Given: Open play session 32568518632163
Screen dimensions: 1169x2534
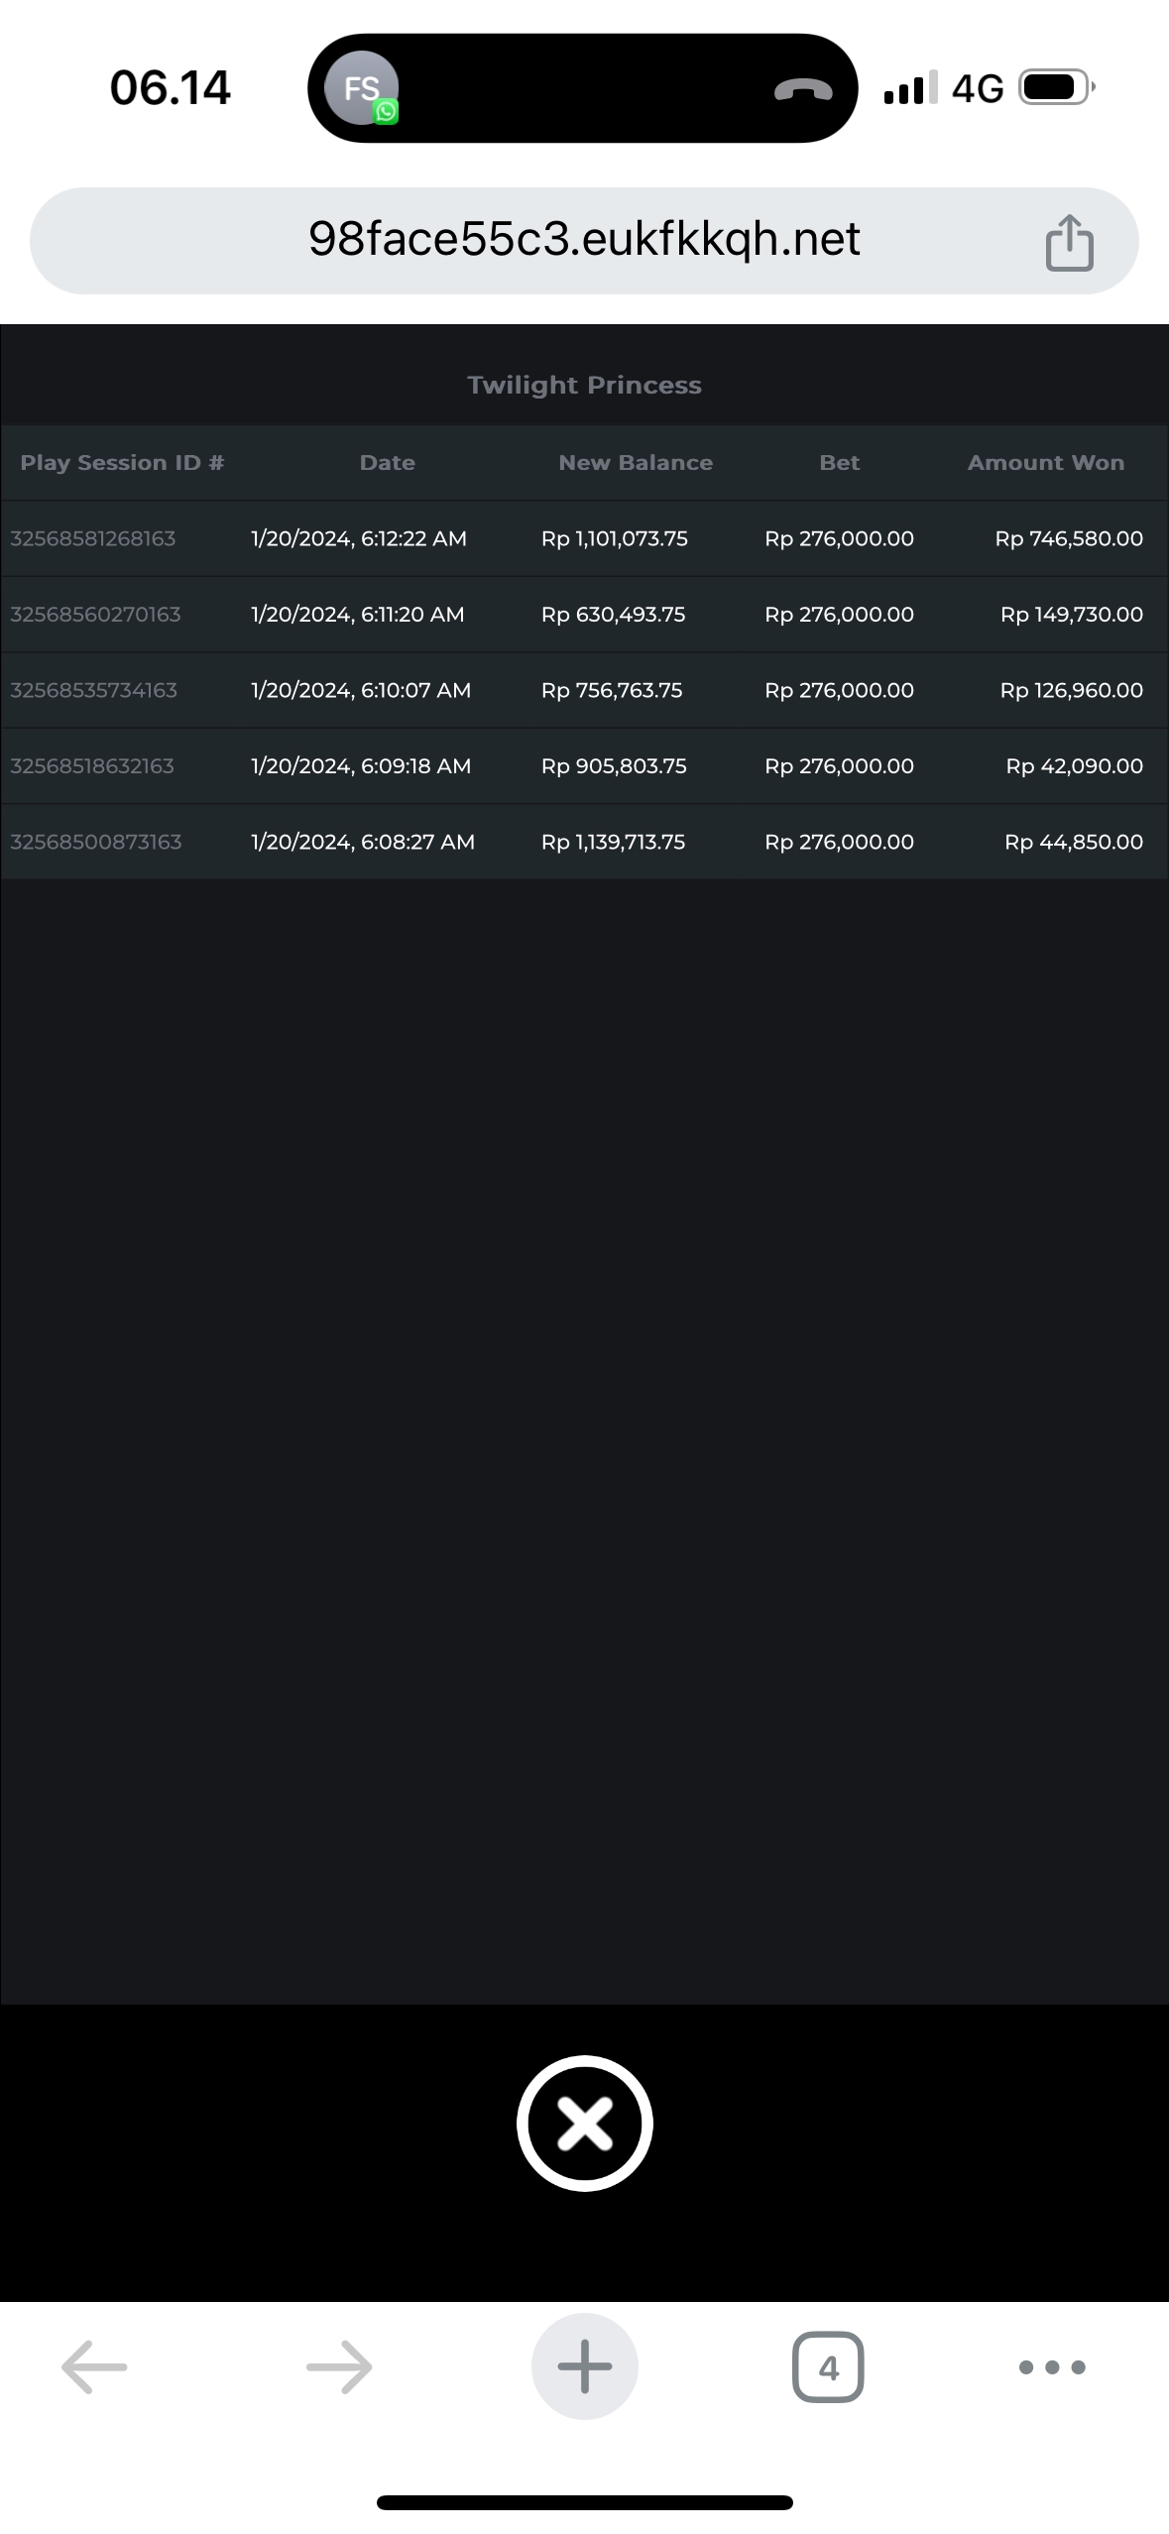Looking at the screenshot, I should pyautogui.click(x=92, y=766).
